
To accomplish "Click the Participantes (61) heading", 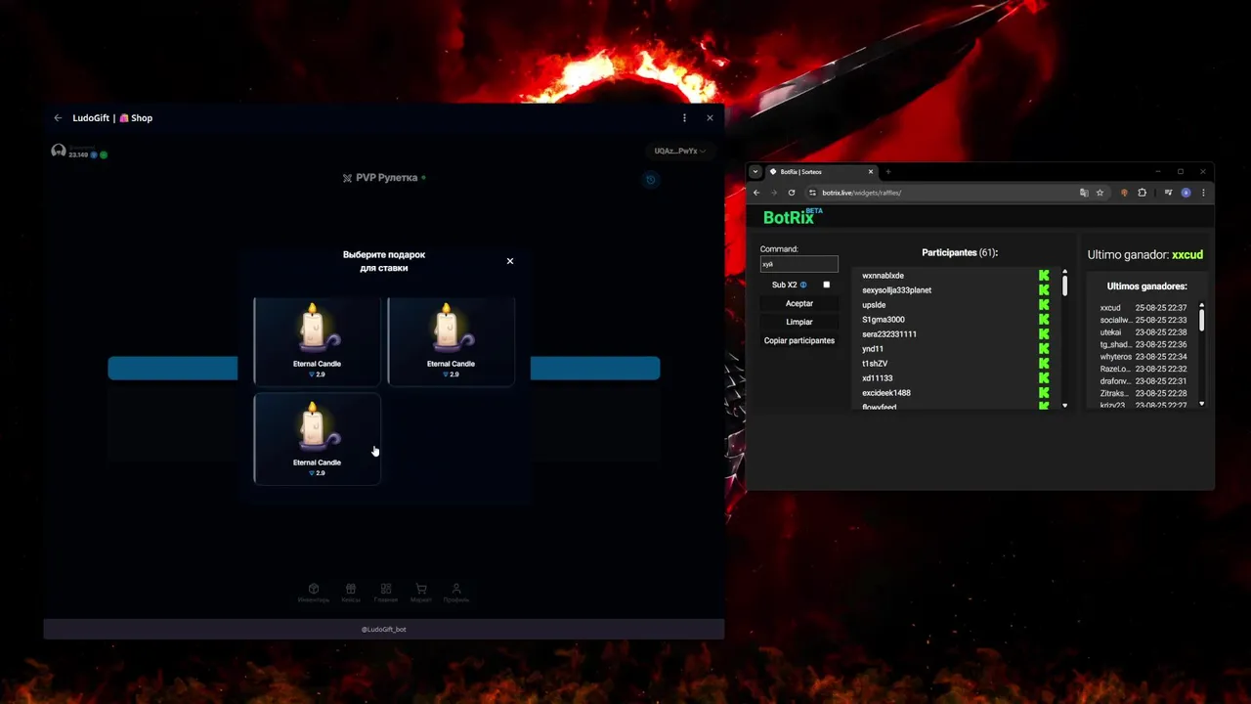I will coord(960,252).
